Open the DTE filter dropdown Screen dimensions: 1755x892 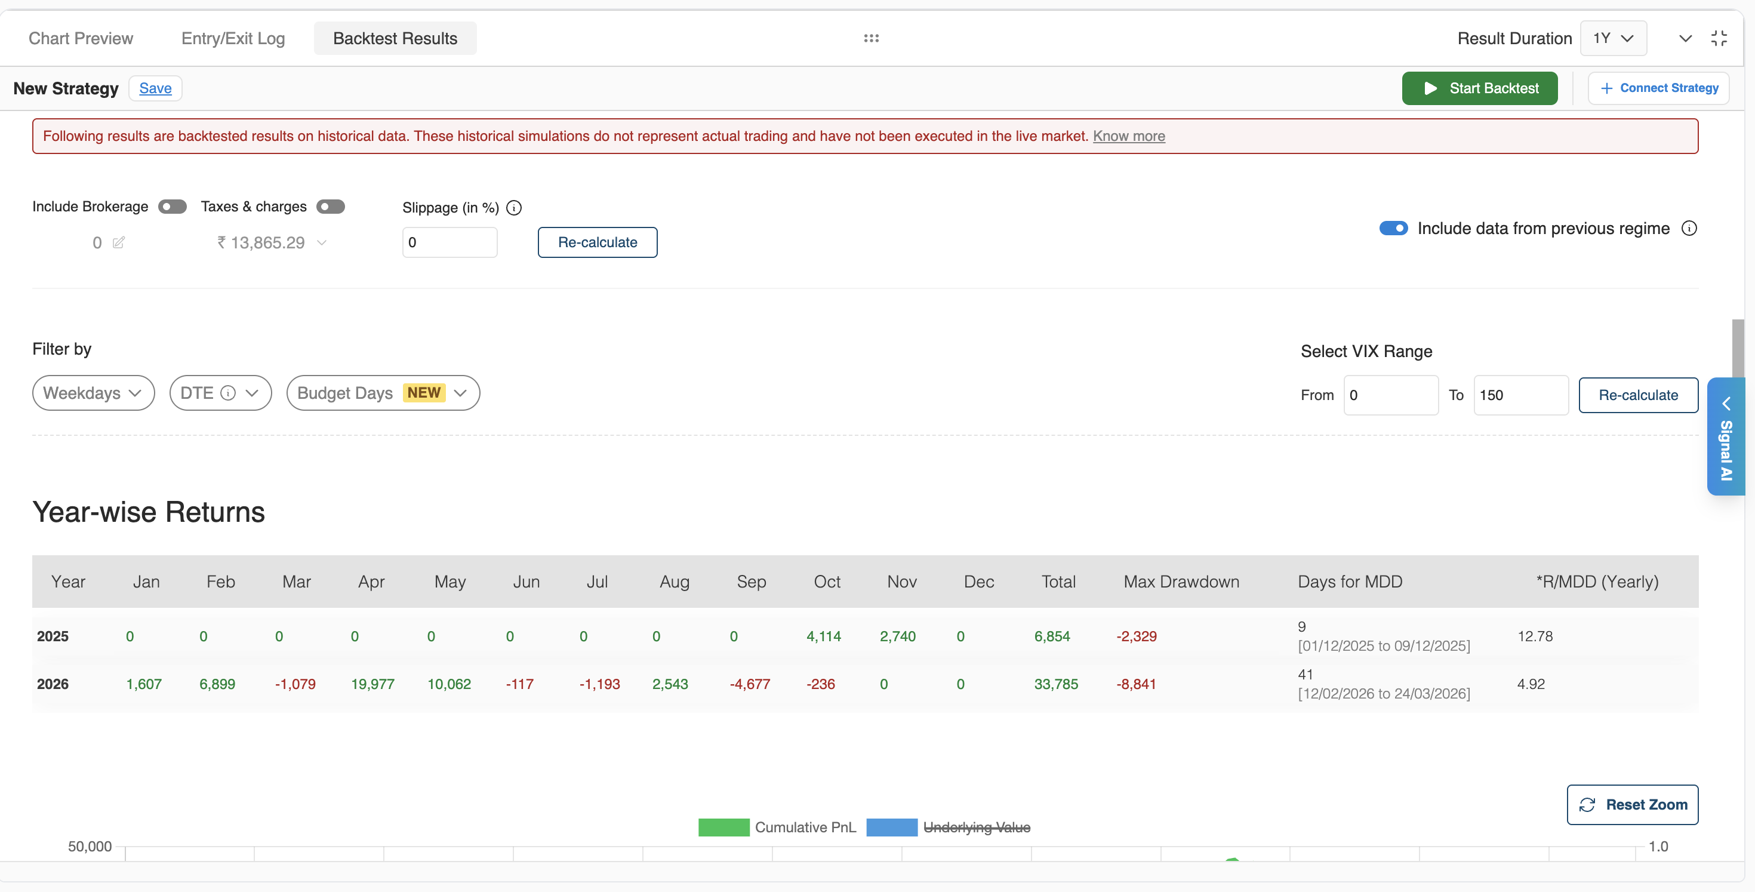pos(221,392)
